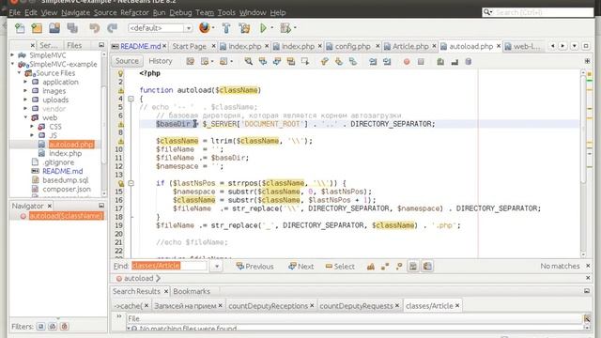Click the Next button in Find bar
601x338 pixels.
click(x=300, y=267)
